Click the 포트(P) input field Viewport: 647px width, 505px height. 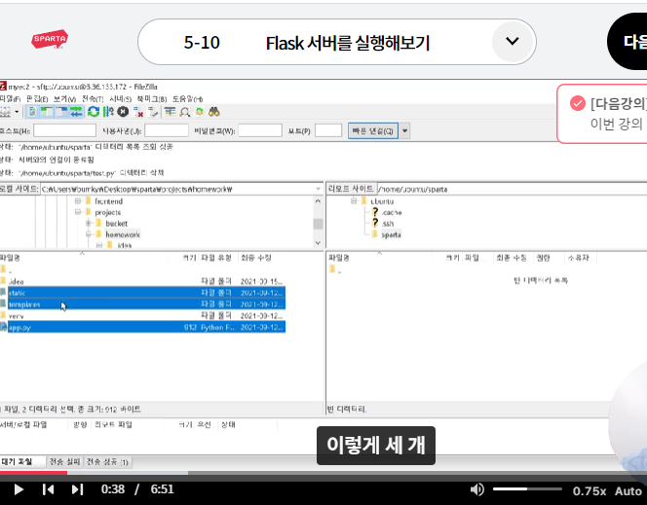328,130
